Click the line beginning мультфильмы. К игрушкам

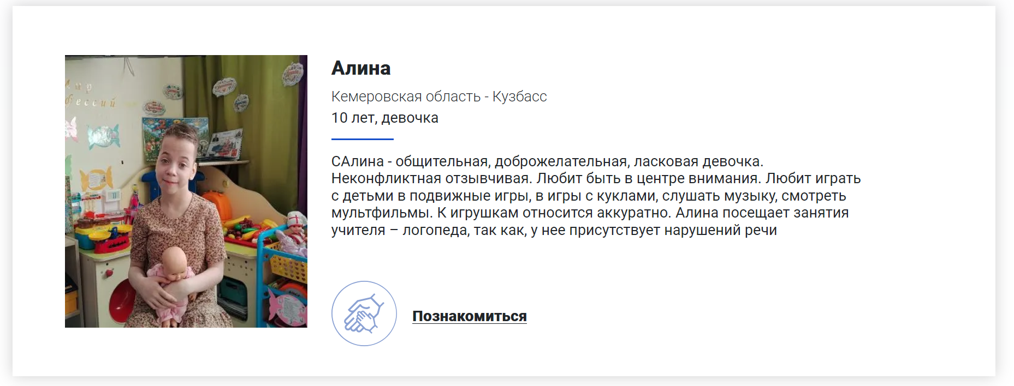590,213
